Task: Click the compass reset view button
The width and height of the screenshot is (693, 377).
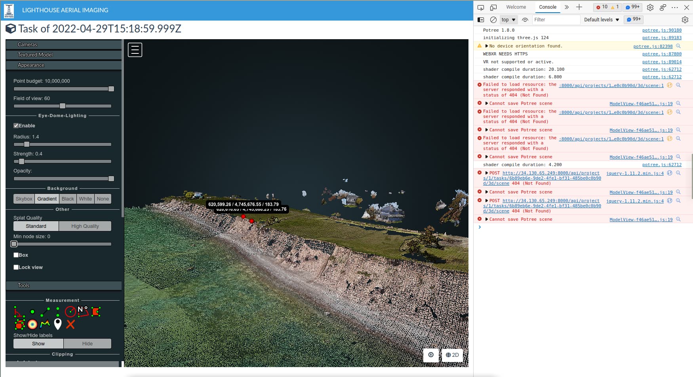Action: click(x=431, y=355)
